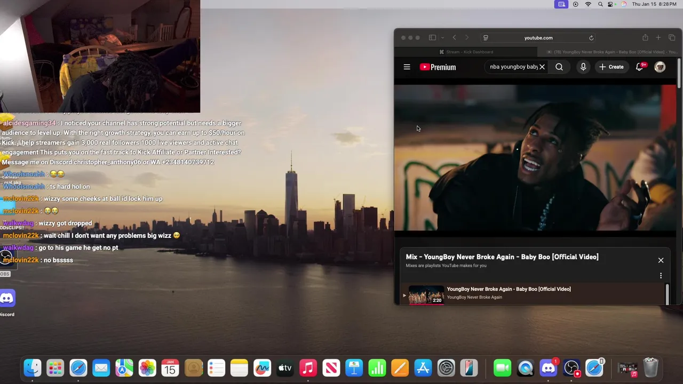Click the YouTube Premium logo
Viewport: 683px width, 384px height.
pyautogui.click(x=438, y=67)
